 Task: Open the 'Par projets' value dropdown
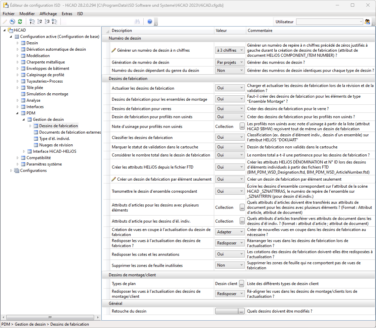click(x=230, y=62)
